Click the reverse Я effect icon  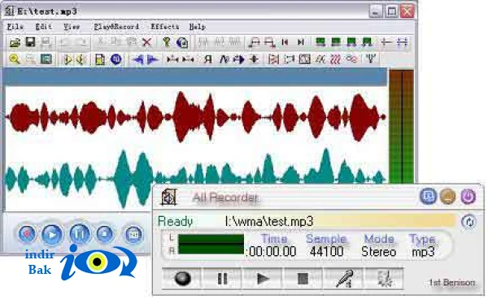(208, 59)
